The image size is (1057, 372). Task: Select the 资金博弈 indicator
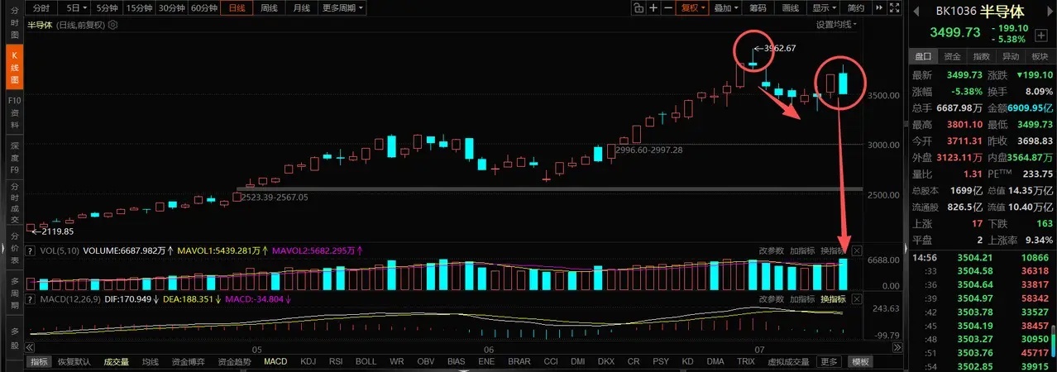click(x=189, y=362)
